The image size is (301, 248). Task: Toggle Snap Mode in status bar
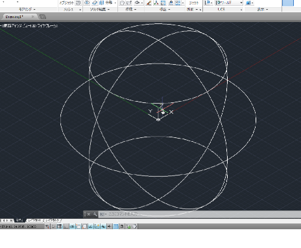point(53,227)
